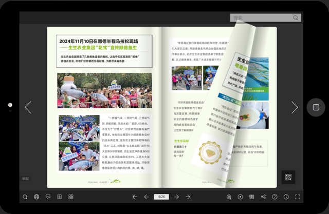This screenshot has width=329, height=214.
Task: Click the chef plate dish photo
Action: [x=253, y=115]
